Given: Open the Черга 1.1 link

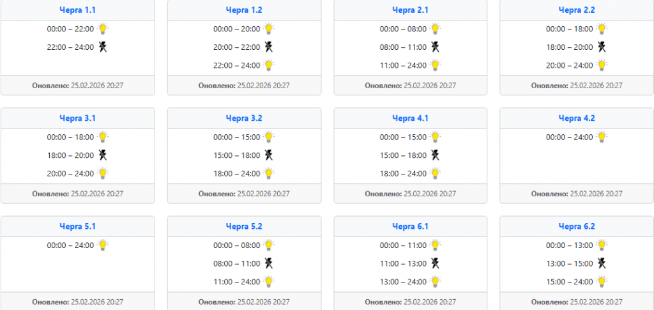Looking at the screenshot, I should (77, 10).
